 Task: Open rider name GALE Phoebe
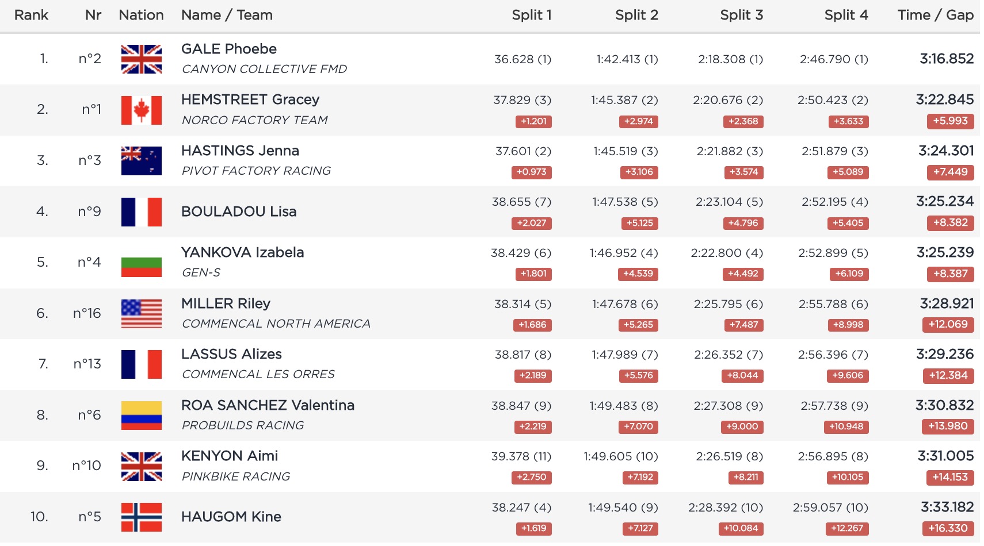click(228, 49)
